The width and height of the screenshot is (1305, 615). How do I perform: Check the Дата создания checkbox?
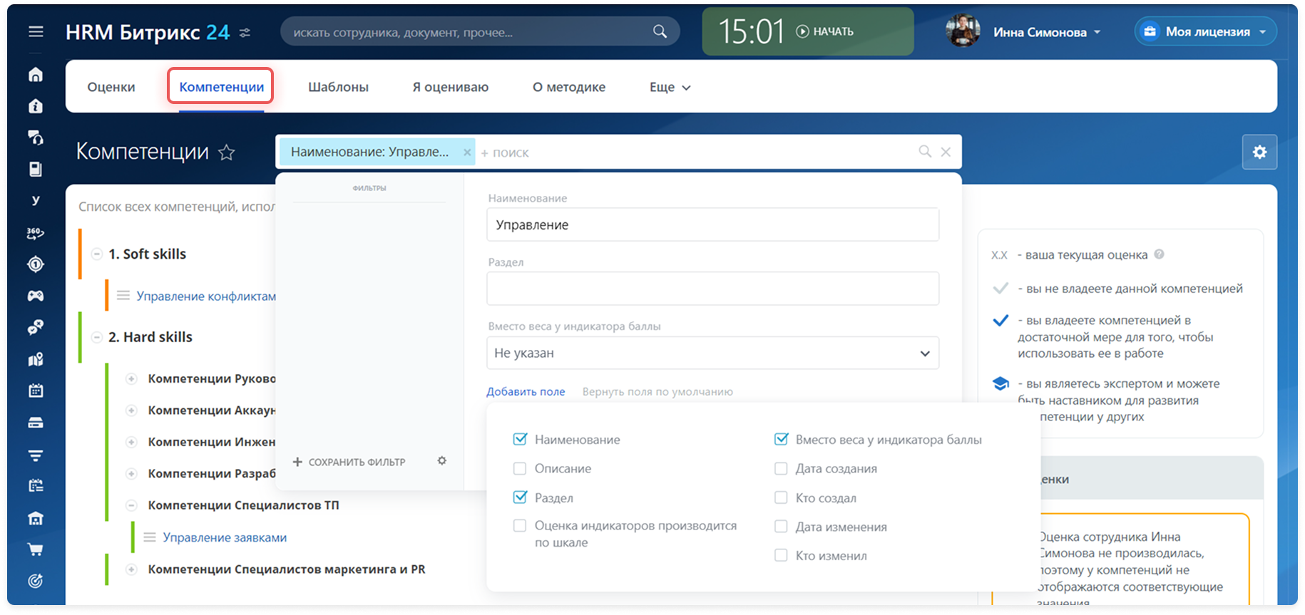coord(781,469)
